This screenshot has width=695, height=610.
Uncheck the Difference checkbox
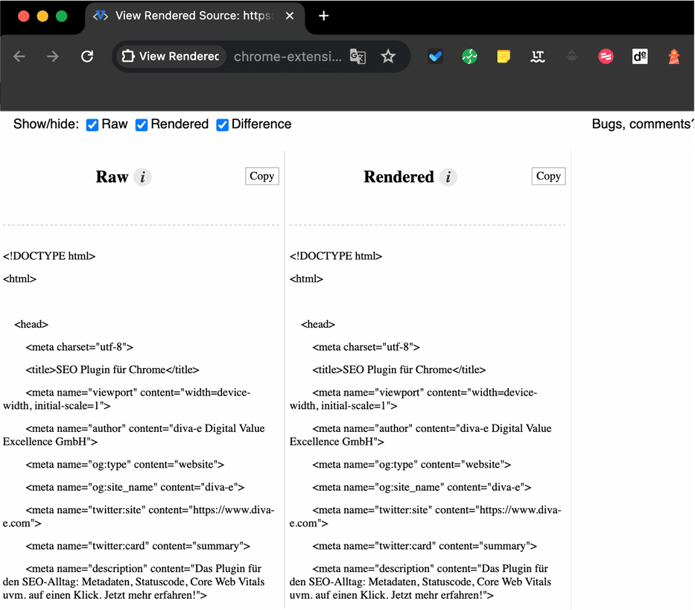pos(222,125)
